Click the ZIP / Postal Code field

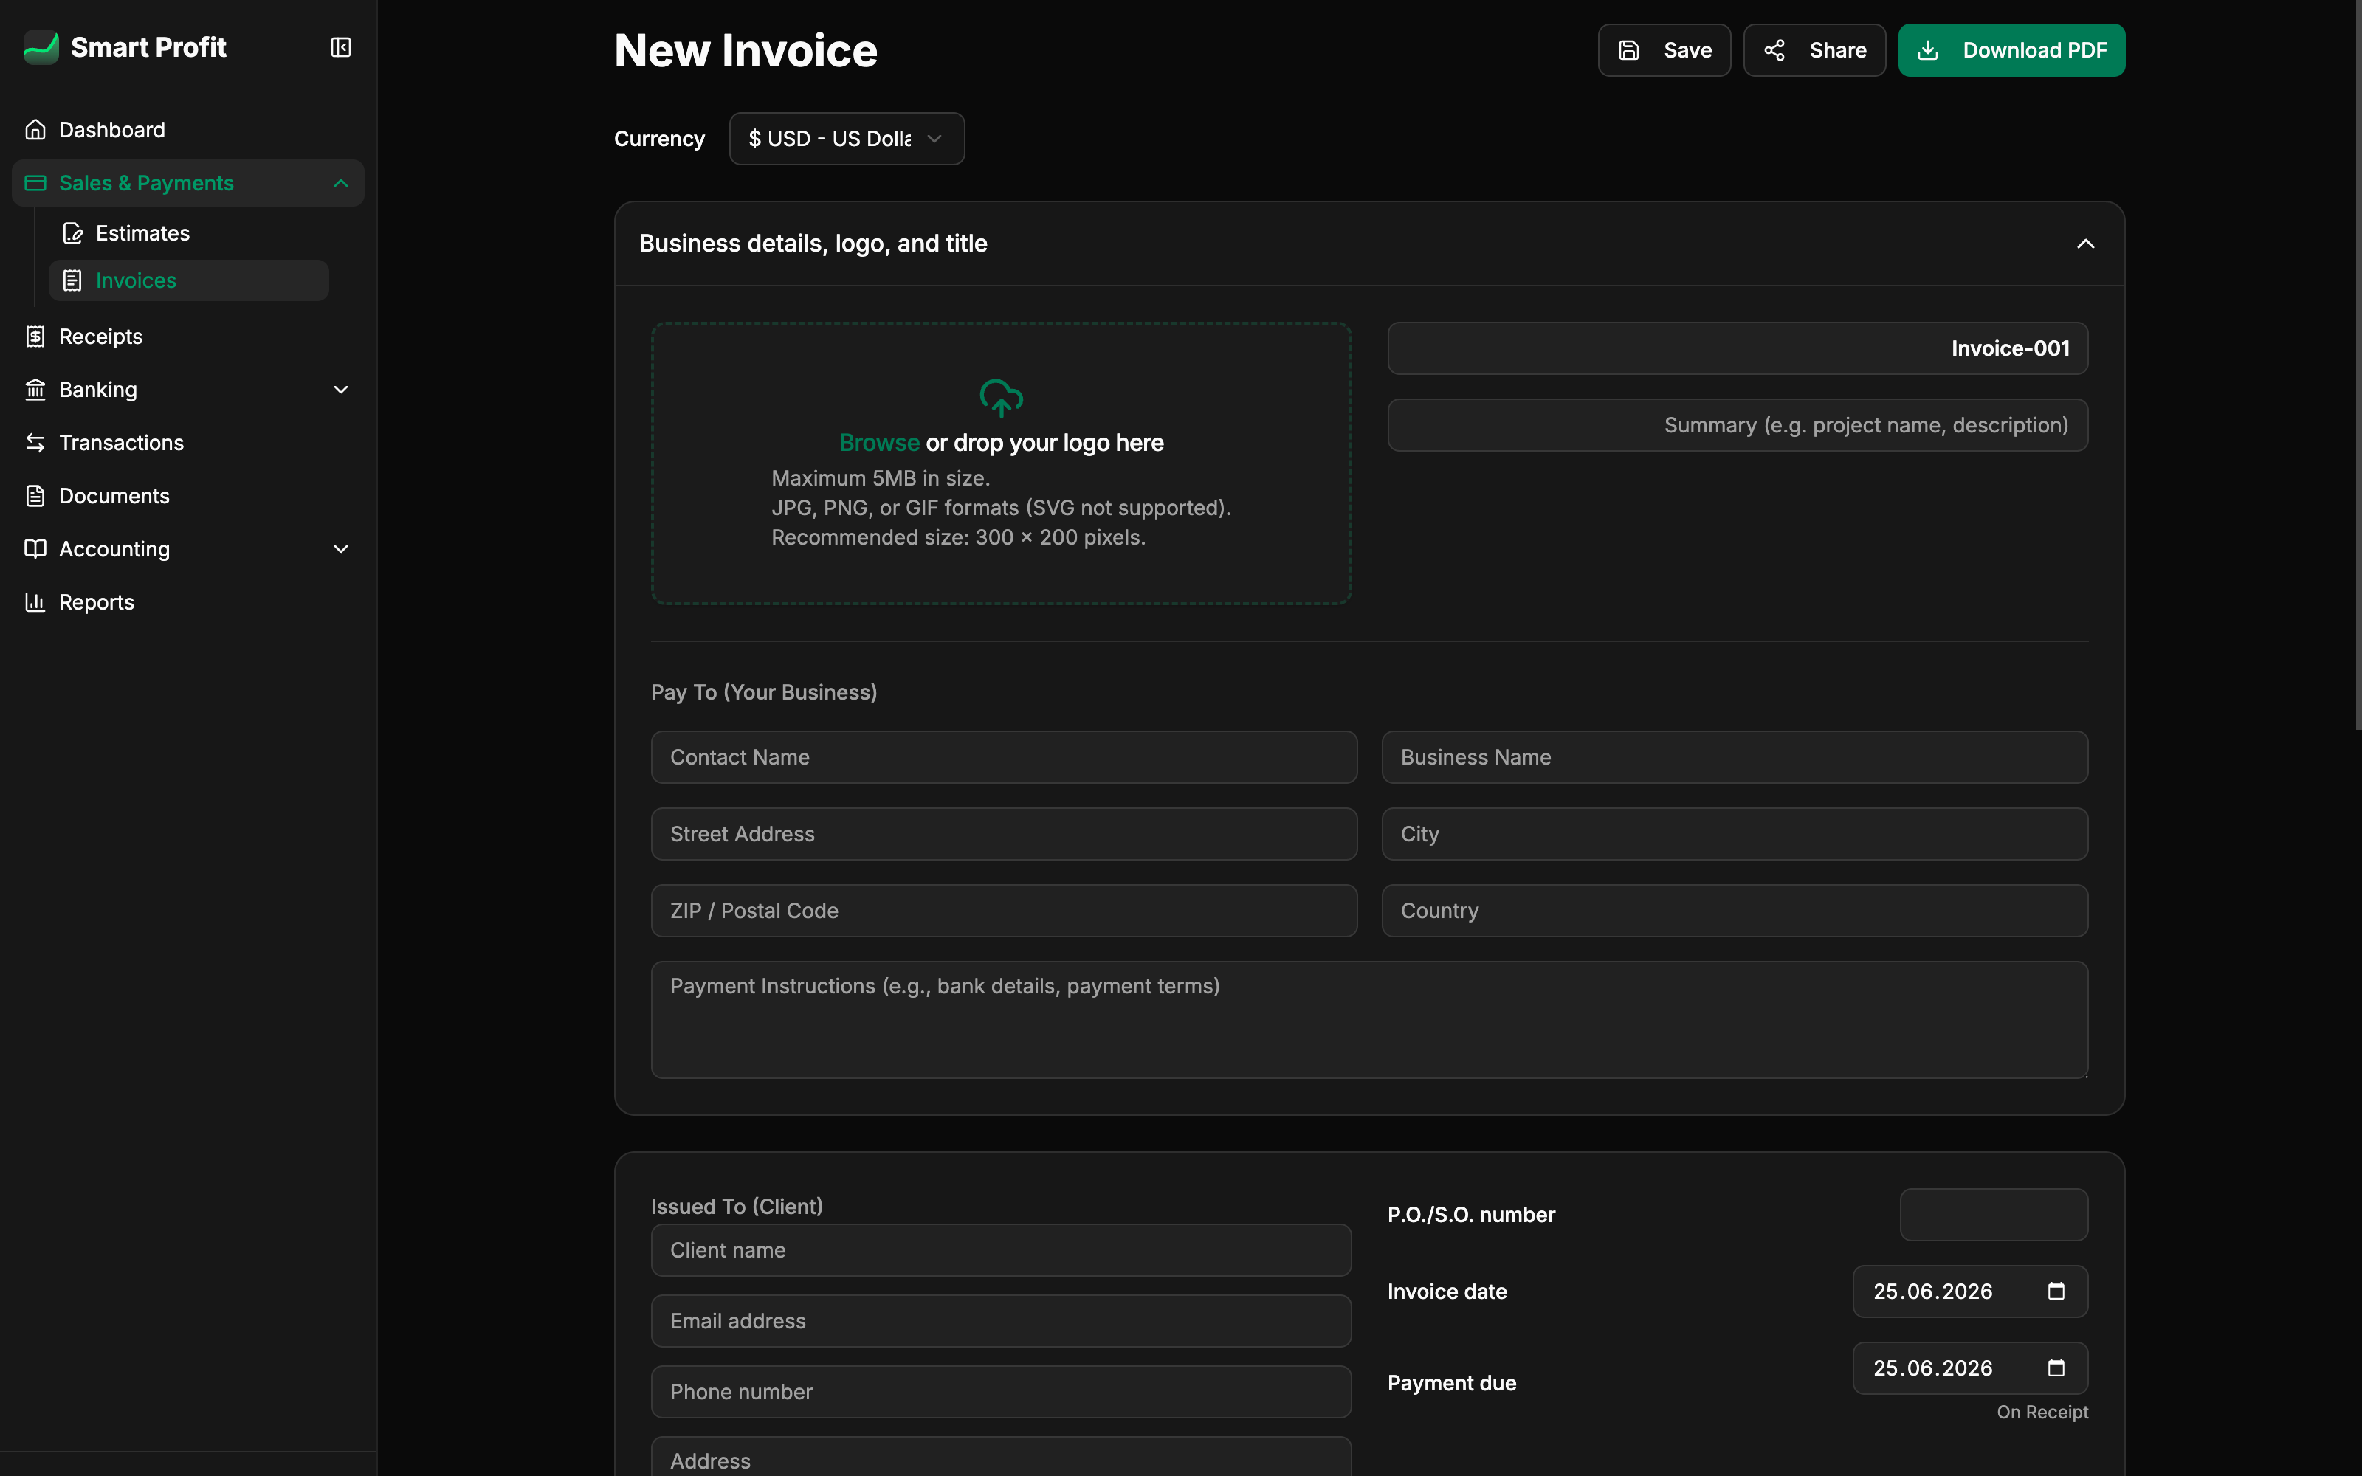(1003, 911)
